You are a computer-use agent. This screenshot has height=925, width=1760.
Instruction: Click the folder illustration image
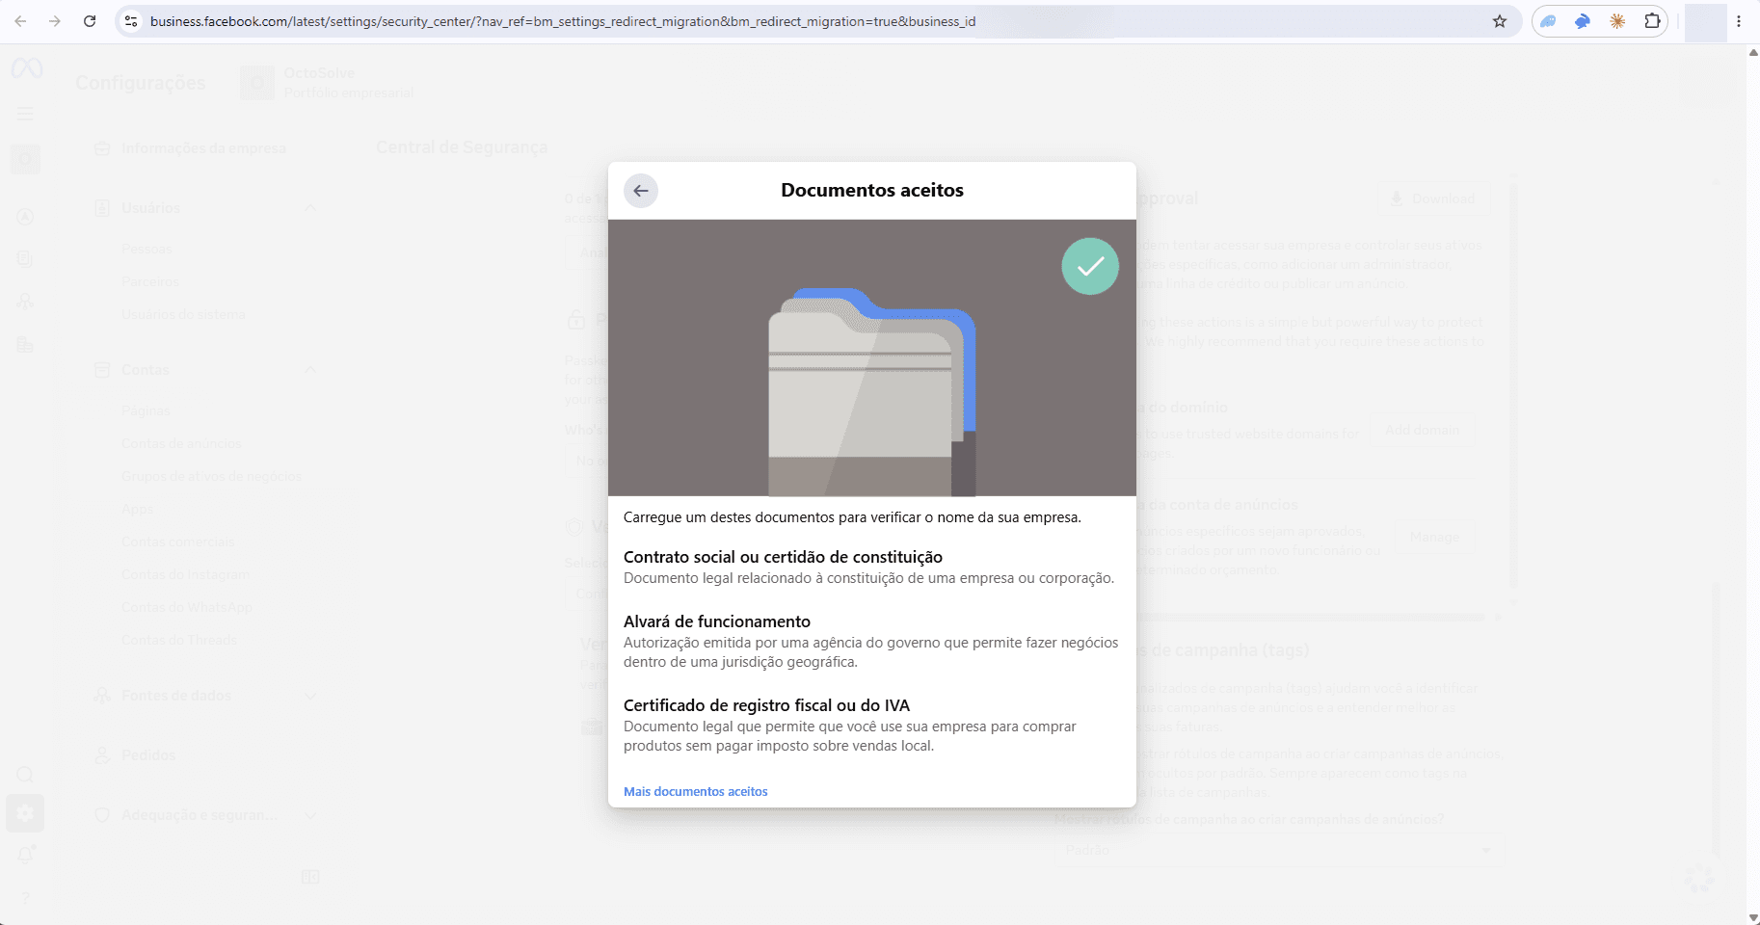[872, 392]
